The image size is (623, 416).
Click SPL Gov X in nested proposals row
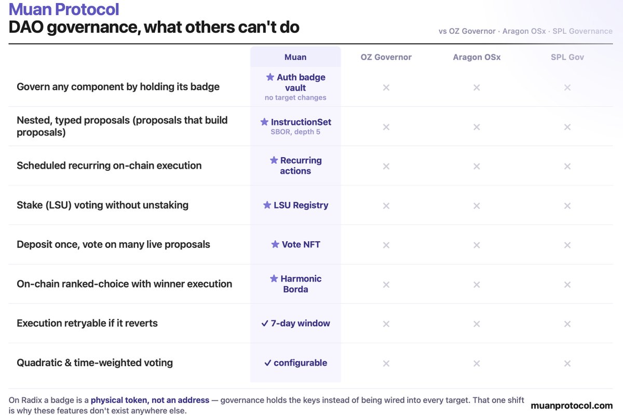coord(567,127)
